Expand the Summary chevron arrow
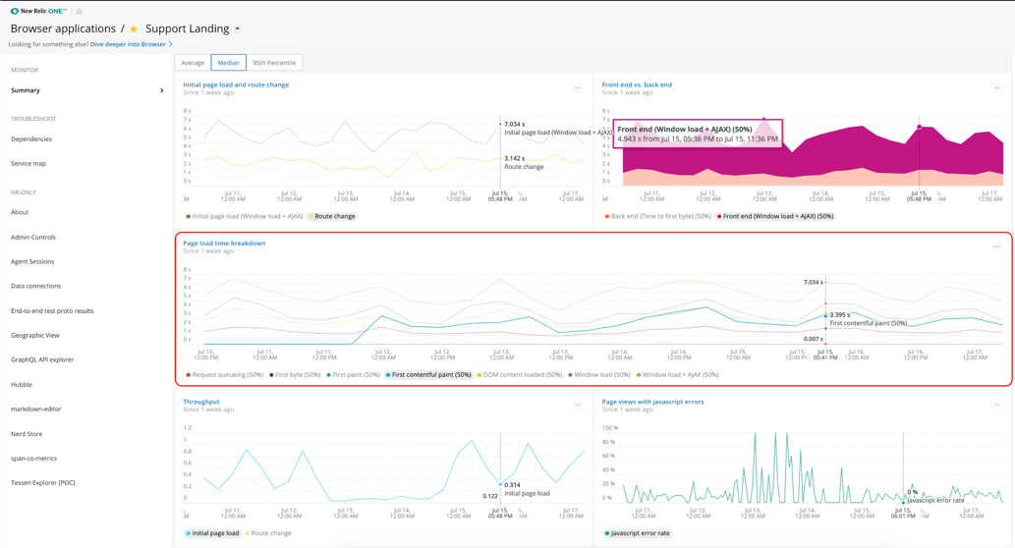 click(x=162, y=90)
